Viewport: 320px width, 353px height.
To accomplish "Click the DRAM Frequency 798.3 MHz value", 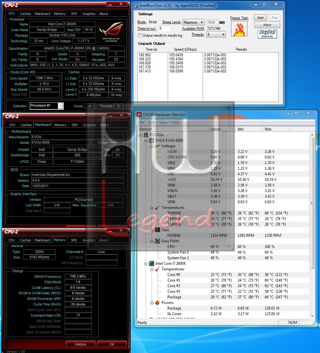I will (x=78, y=276).
